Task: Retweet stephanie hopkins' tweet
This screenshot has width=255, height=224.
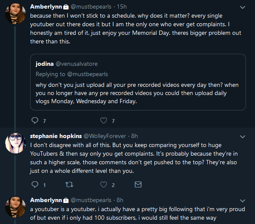Action: tap(69, 185)
